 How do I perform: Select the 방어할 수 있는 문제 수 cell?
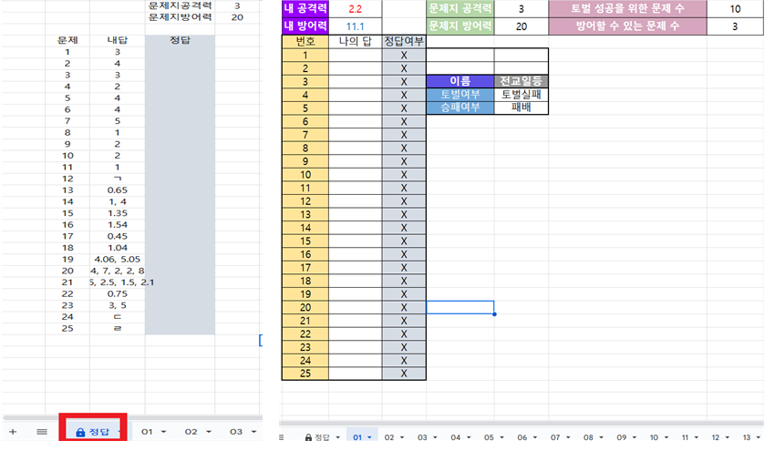pos(627,26)
